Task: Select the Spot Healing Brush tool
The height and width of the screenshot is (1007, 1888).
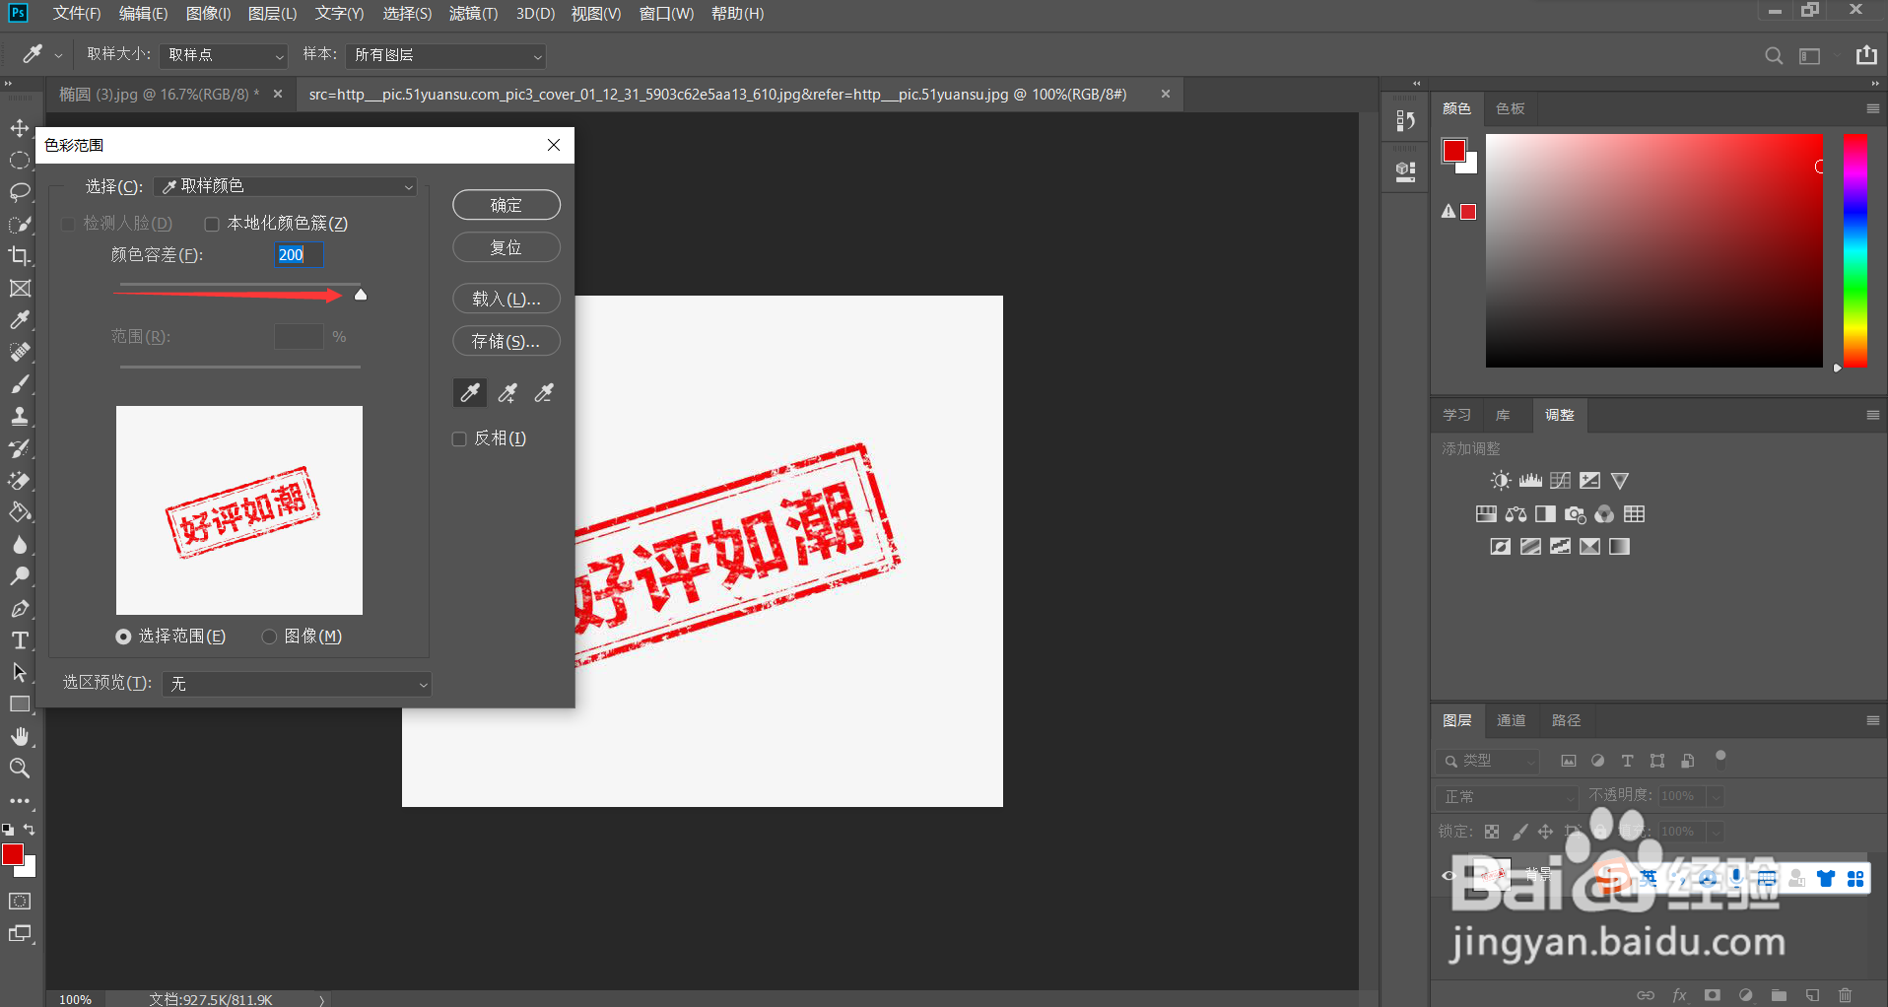Action: pyautogui.click(x=20, y=353)
